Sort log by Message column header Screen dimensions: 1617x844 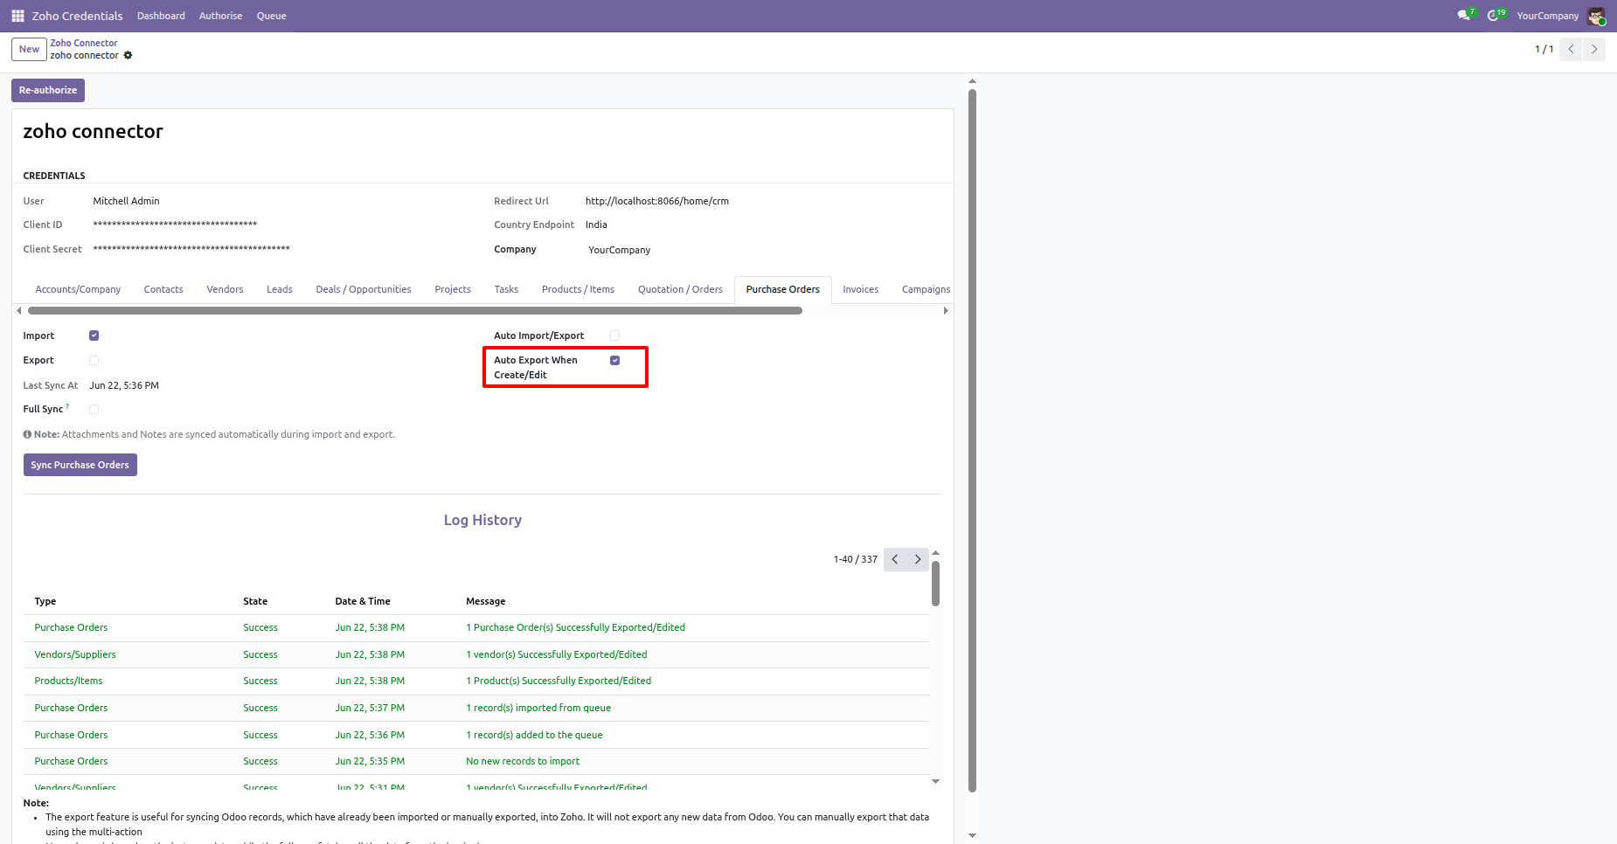tap(486, 601)
